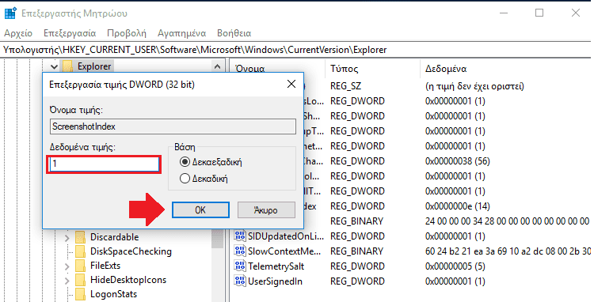Select the Δεκαεξαδική (hexadecimal) radio button

click(x=185, y=162)
